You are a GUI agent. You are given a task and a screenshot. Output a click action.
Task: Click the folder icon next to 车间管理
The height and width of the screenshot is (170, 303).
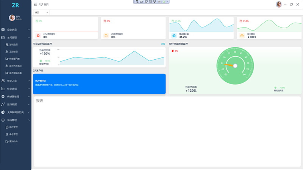(x=3, y=37)
